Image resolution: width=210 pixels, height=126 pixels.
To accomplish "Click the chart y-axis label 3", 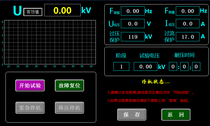I will [2, 43].
